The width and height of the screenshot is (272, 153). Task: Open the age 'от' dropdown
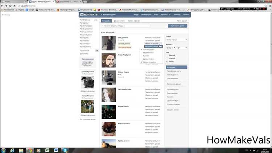tap(171, 48)
